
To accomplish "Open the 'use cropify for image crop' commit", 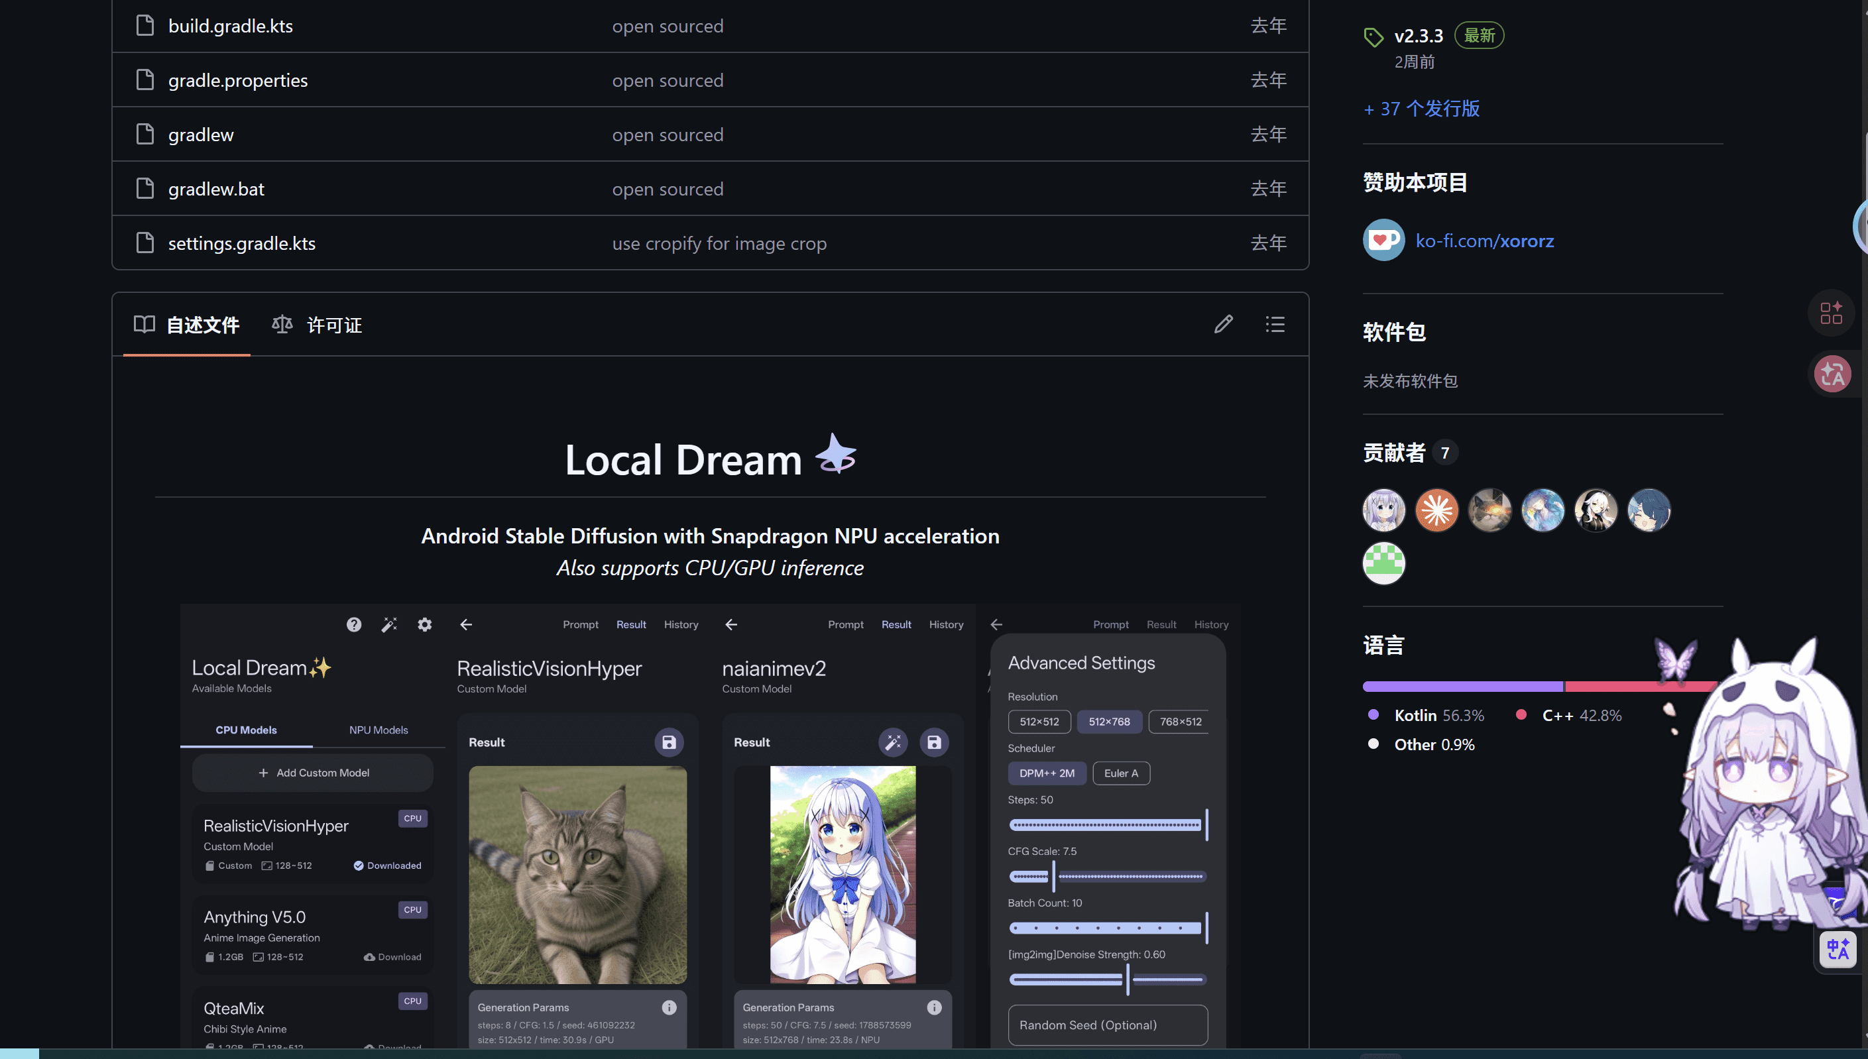I will [x=719, y=243].
